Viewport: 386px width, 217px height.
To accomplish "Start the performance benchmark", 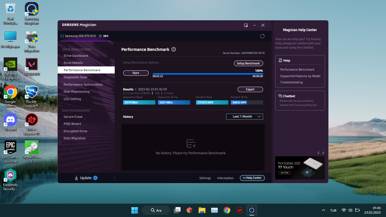I will (x=136, y=73).
